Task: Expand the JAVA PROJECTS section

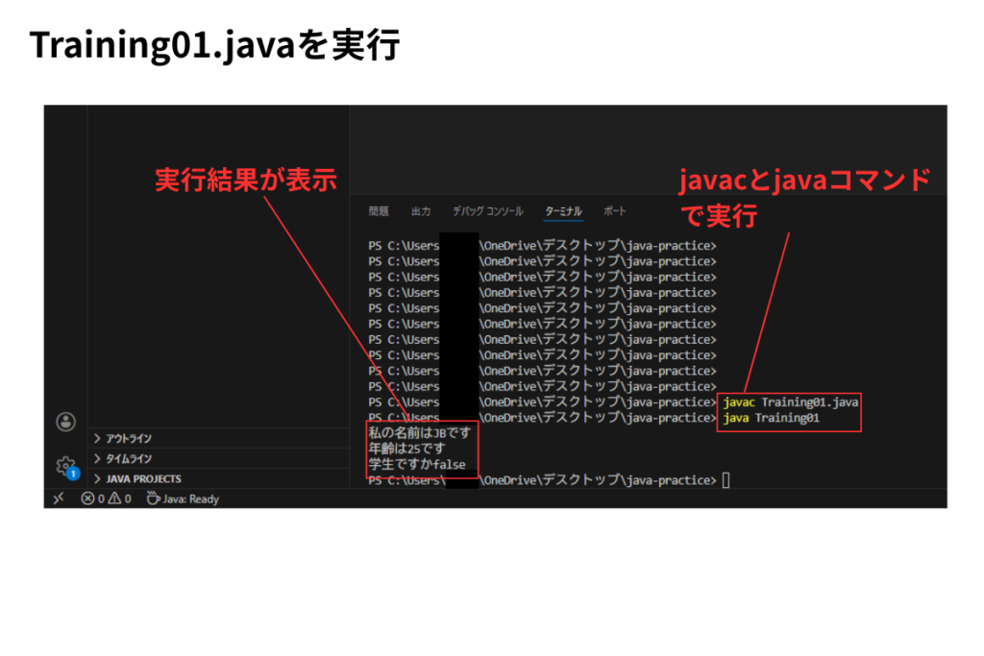Action: tap(143, 478)
